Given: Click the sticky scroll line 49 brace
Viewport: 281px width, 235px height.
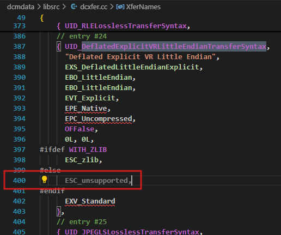Looking at the screenshot, I should (x=42, y=18).
